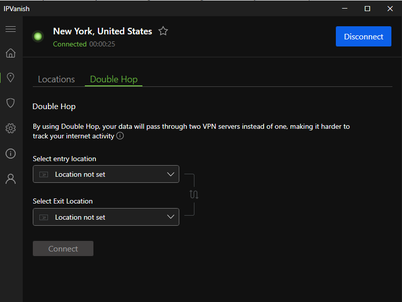Click info icon beside Double Hop description
The width and height of the screenshot is (402, 302).
tap(120, 136)
